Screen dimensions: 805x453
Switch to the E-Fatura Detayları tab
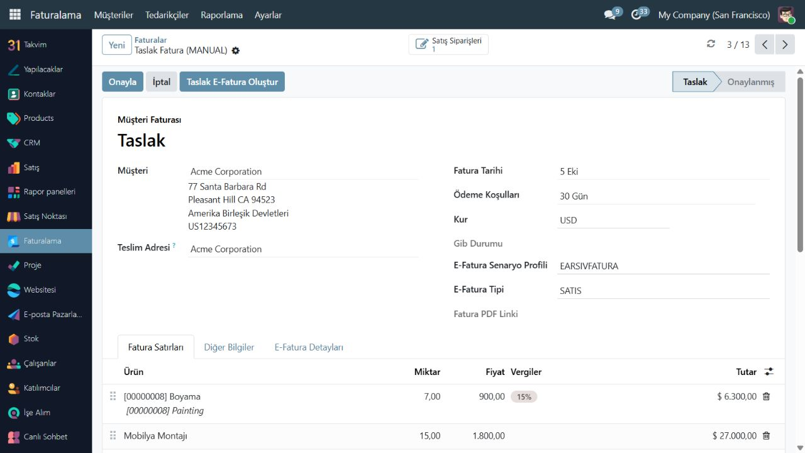pos(309,347)
